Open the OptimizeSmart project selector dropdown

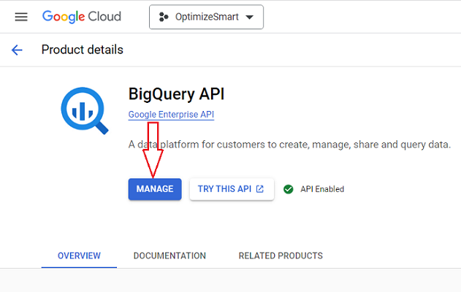[x=207, y=17]
